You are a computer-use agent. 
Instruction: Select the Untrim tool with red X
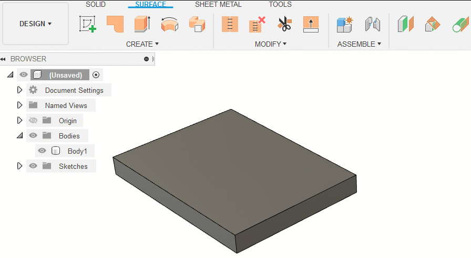click(257, 24)
